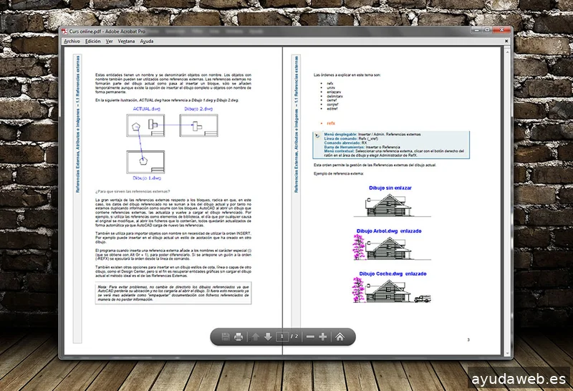Maximize the Acrobat Pro window
The image size is (573, 391).
(x=487, y=30)
